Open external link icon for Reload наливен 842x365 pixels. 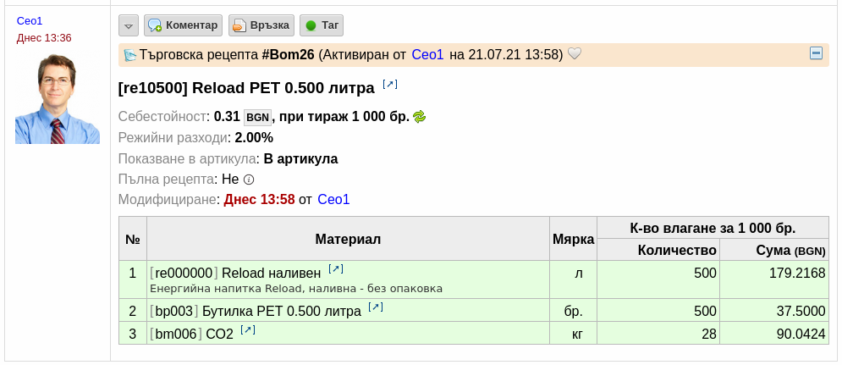pos(336,268)
